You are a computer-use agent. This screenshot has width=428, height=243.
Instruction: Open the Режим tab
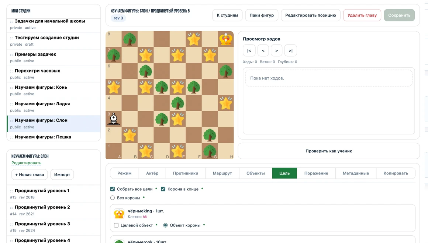[124, 173]
